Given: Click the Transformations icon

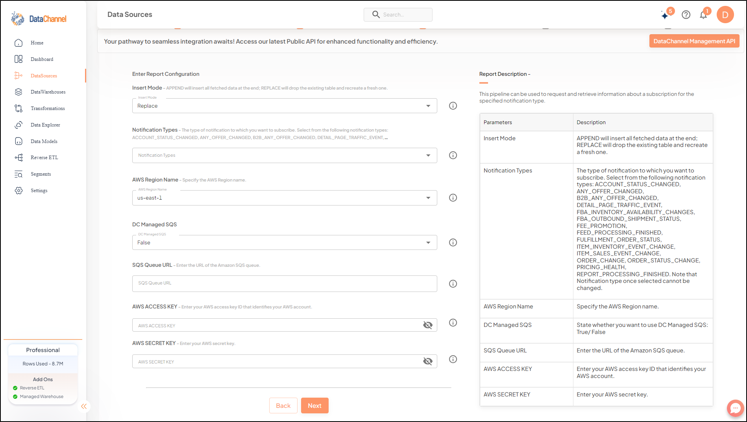Looking at the screenshot, I should 18,108.
